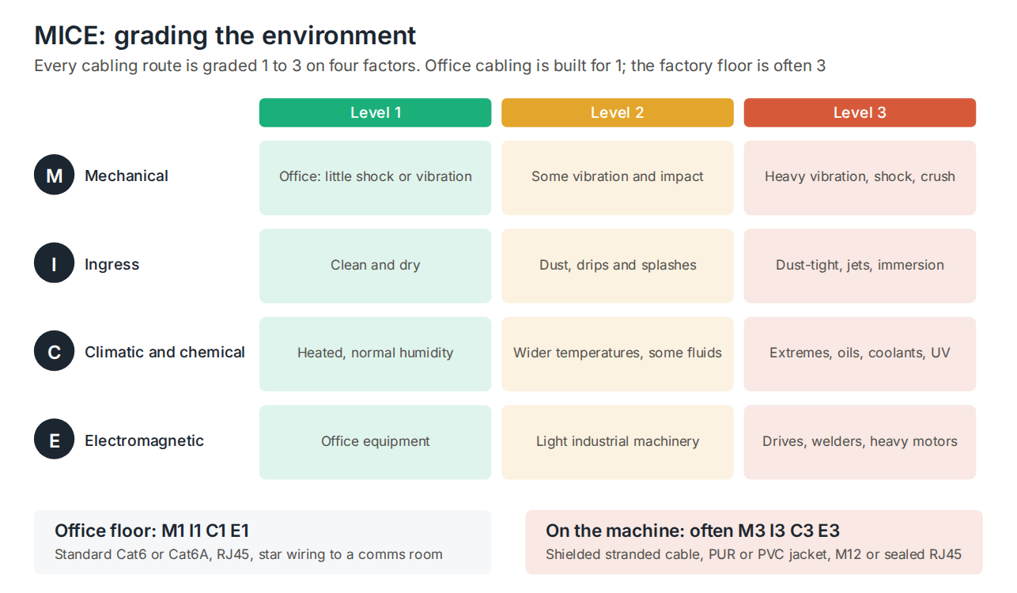Click the subtitle about cabling routes graded

click(430, 66)
